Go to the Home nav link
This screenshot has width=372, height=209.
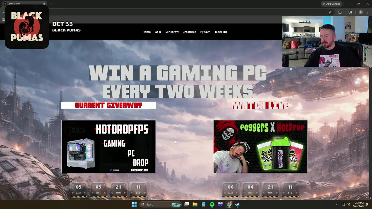[x=146, y=32]
